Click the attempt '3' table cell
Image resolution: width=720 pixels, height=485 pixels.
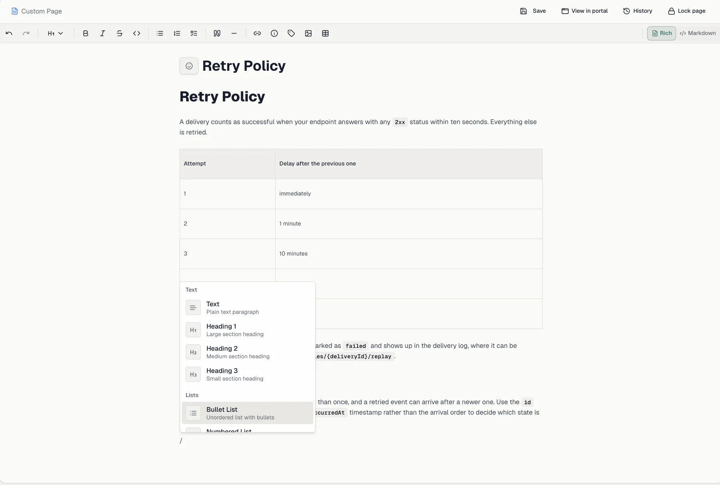pos(228,254)
